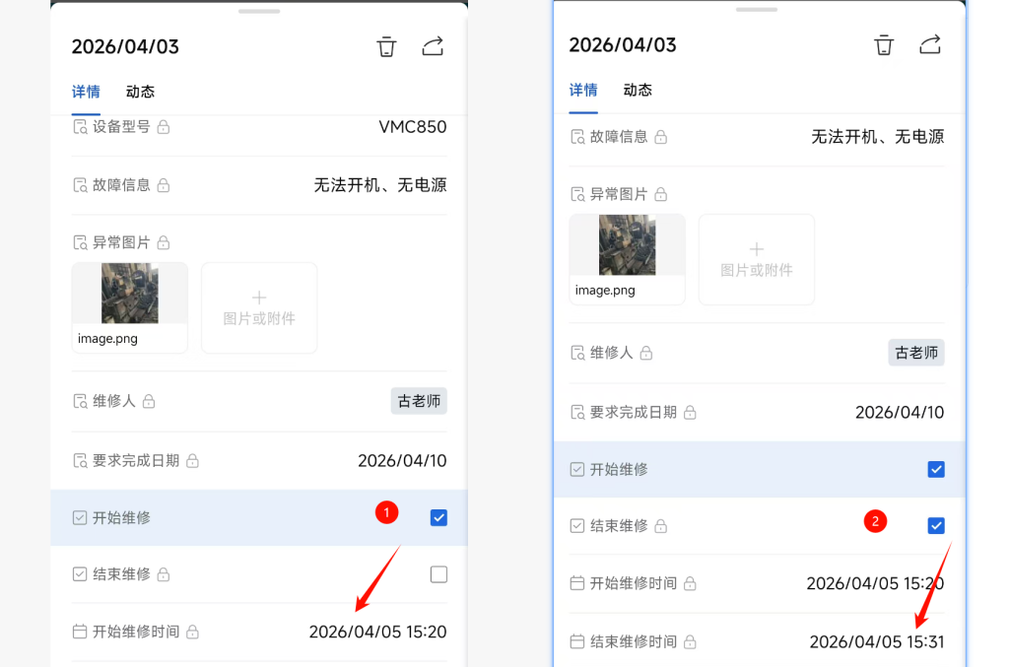Image resolution: width=1009 pixels, height=667 pixels.
Task: Click calendar icon before 结束维修时间
Action: click(x=577, y=642)
